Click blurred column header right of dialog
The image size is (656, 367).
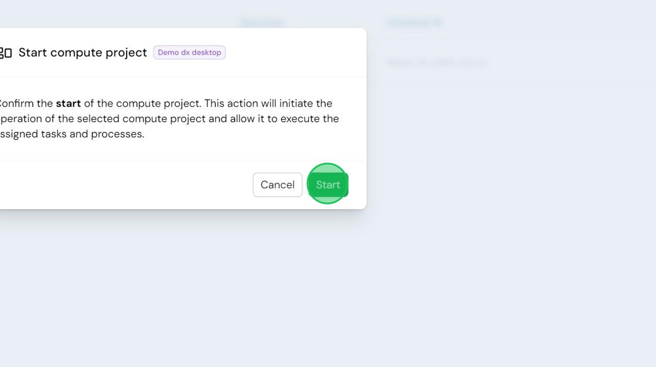point(415,22)
